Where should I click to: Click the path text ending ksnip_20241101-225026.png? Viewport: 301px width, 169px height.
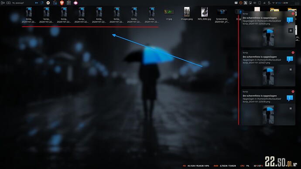click(x=262, y=22)
